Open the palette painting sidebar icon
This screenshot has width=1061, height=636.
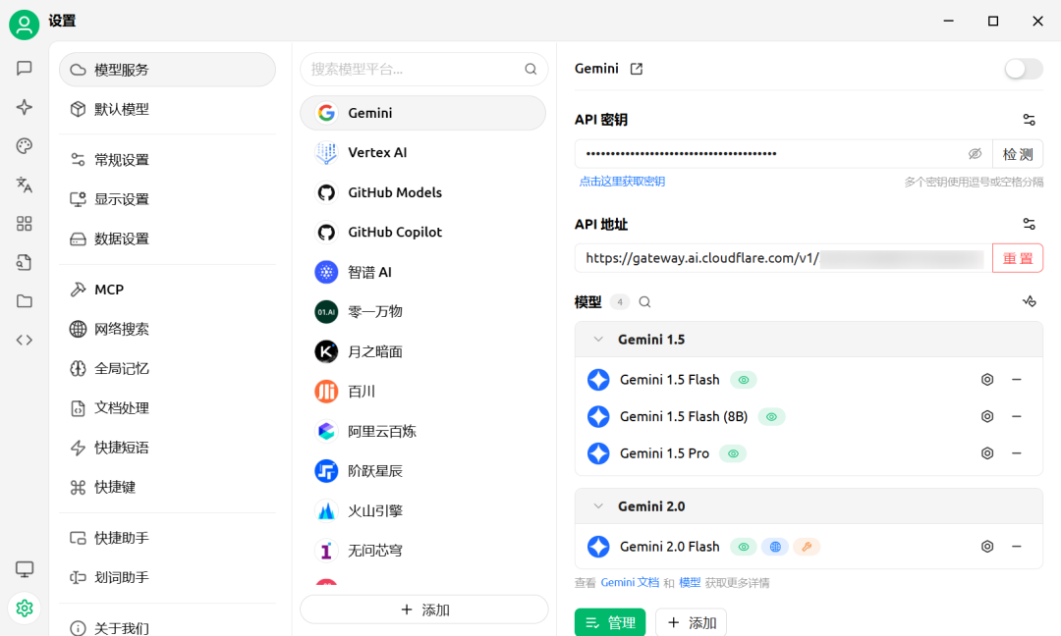tap(25, 146)
